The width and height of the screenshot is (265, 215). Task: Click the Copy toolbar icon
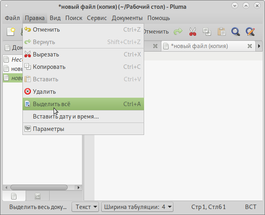207,31
